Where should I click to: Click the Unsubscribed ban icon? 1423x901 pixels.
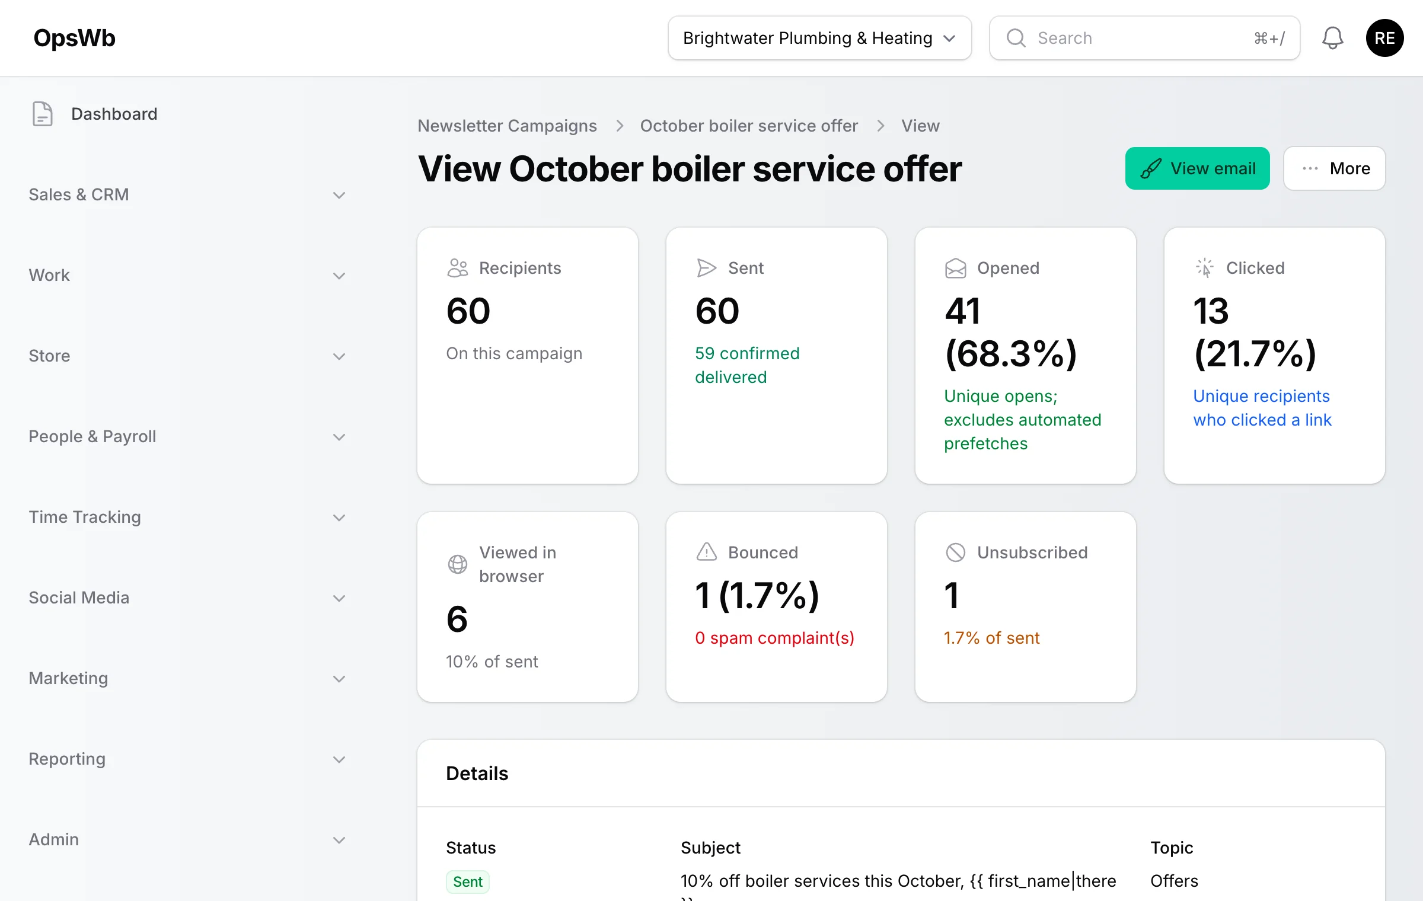[955, 552]
